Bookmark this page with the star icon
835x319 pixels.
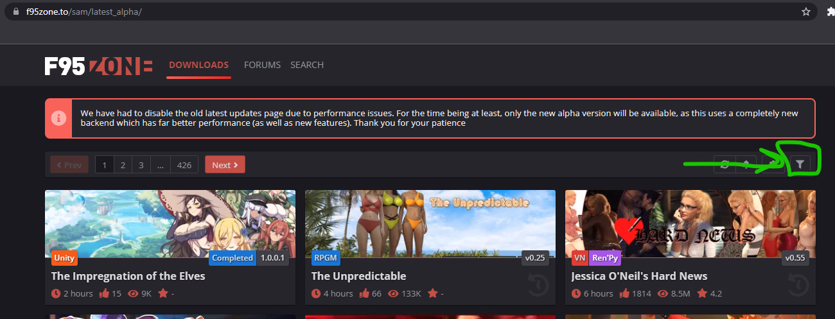[805, 12]
